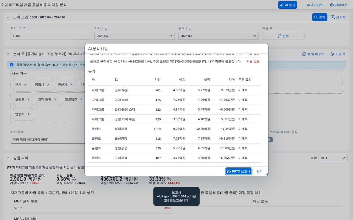Select the 분기 axis chip
Screen dimensions: 353x220
(22, 84)
